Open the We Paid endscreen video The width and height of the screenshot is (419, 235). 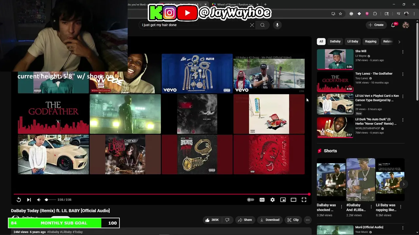[x=269, y=74]
